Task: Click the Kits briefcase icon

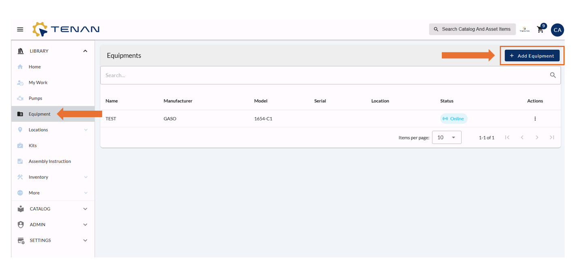Action: pos(20,146)
